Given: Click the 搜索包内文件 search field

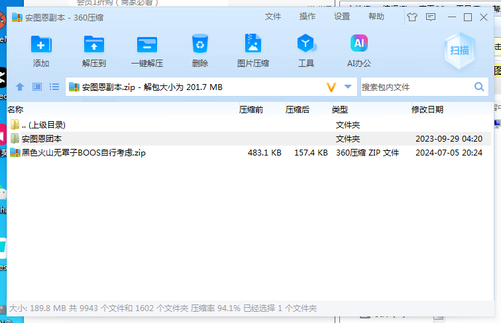Looking at the screenshot, I should pyautogui.click(x=416, y=87).
